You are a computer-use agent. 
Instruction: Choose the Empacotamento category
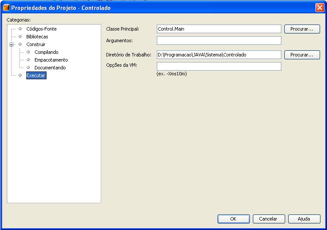click(51, 60)
